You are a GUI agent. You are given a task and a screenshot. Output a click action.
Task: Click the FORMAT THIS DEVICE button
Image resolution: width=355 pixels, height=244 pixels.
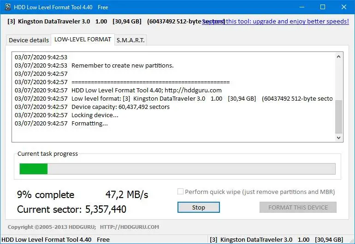coord(298,207)
